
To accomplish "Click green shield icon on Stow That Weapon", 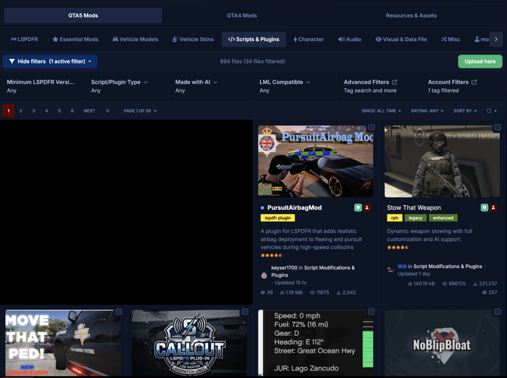I will pyautogui.click(x=484, y=208).
